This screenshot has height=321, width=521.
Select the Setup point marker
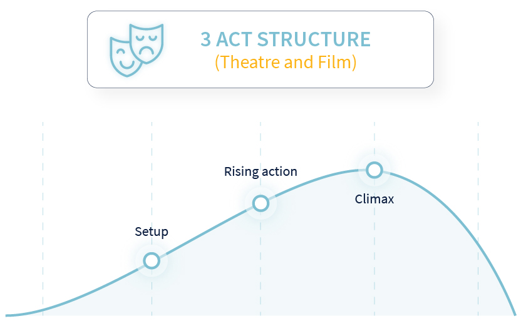click(152, 260)
